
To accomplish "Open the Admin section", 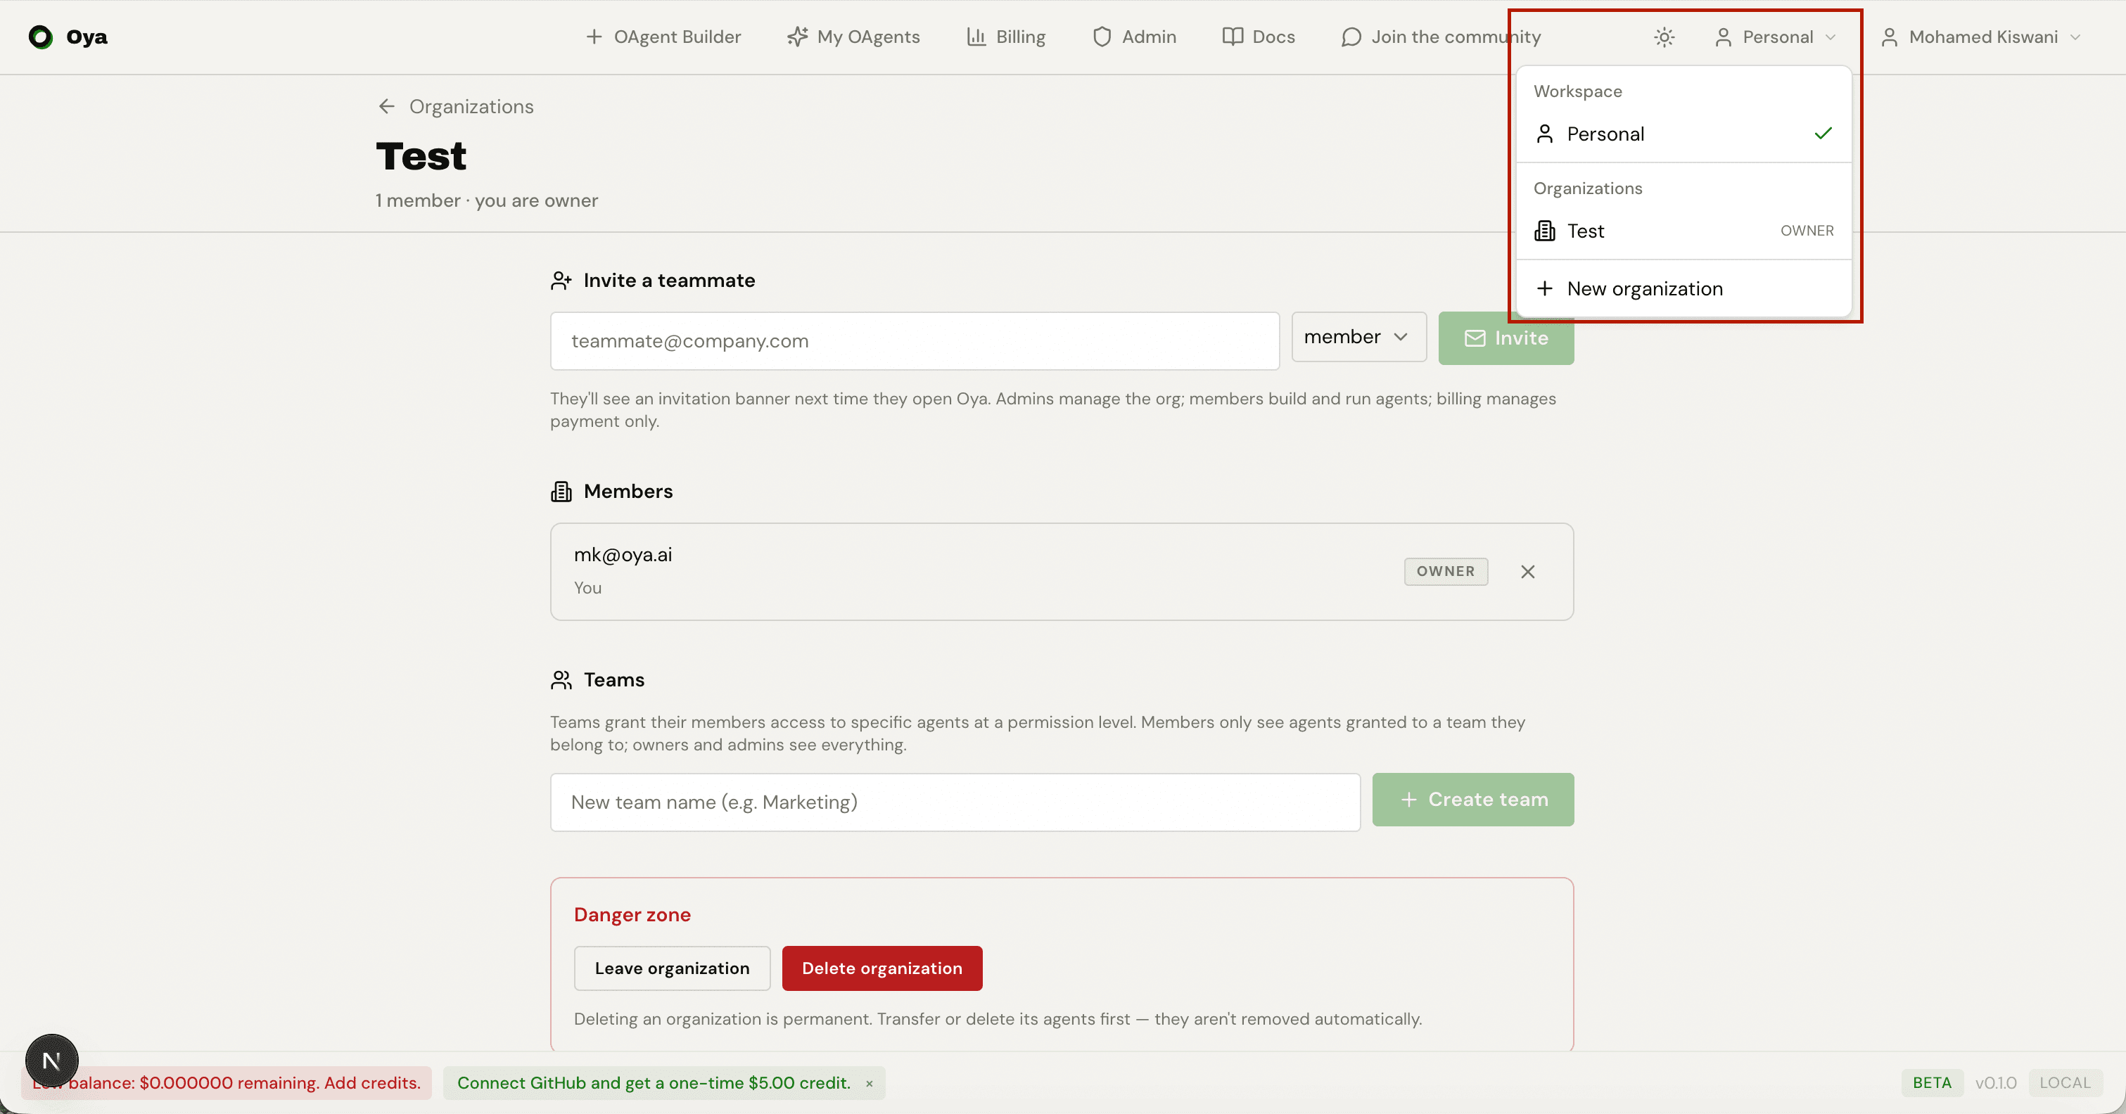I will point(1134,37).
